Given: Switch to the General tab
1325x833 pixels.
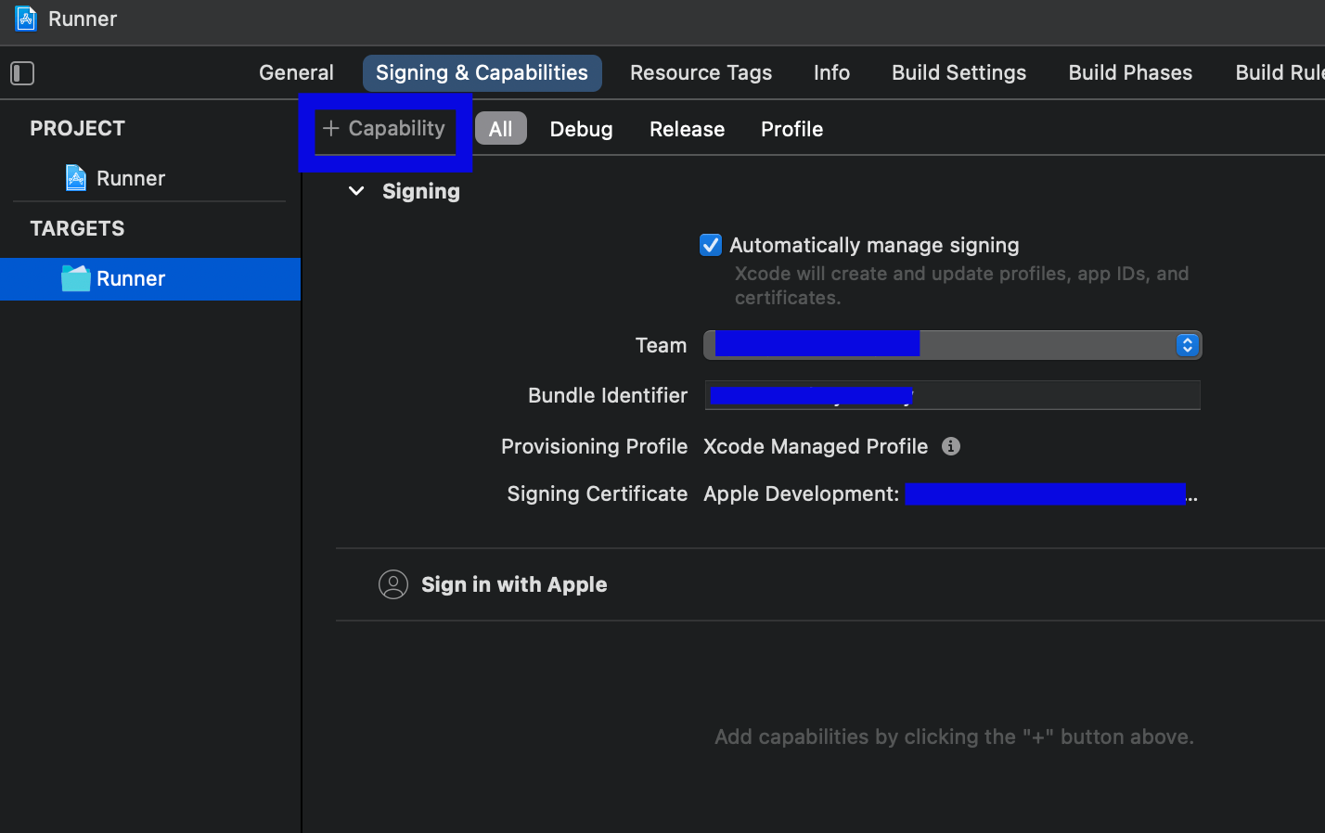Looking at the screenshot, I should tap(296, 72).
